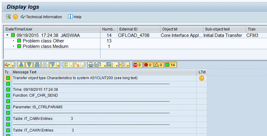
Task: Click the Choose Layout grid icon
Action: [123, 65]
